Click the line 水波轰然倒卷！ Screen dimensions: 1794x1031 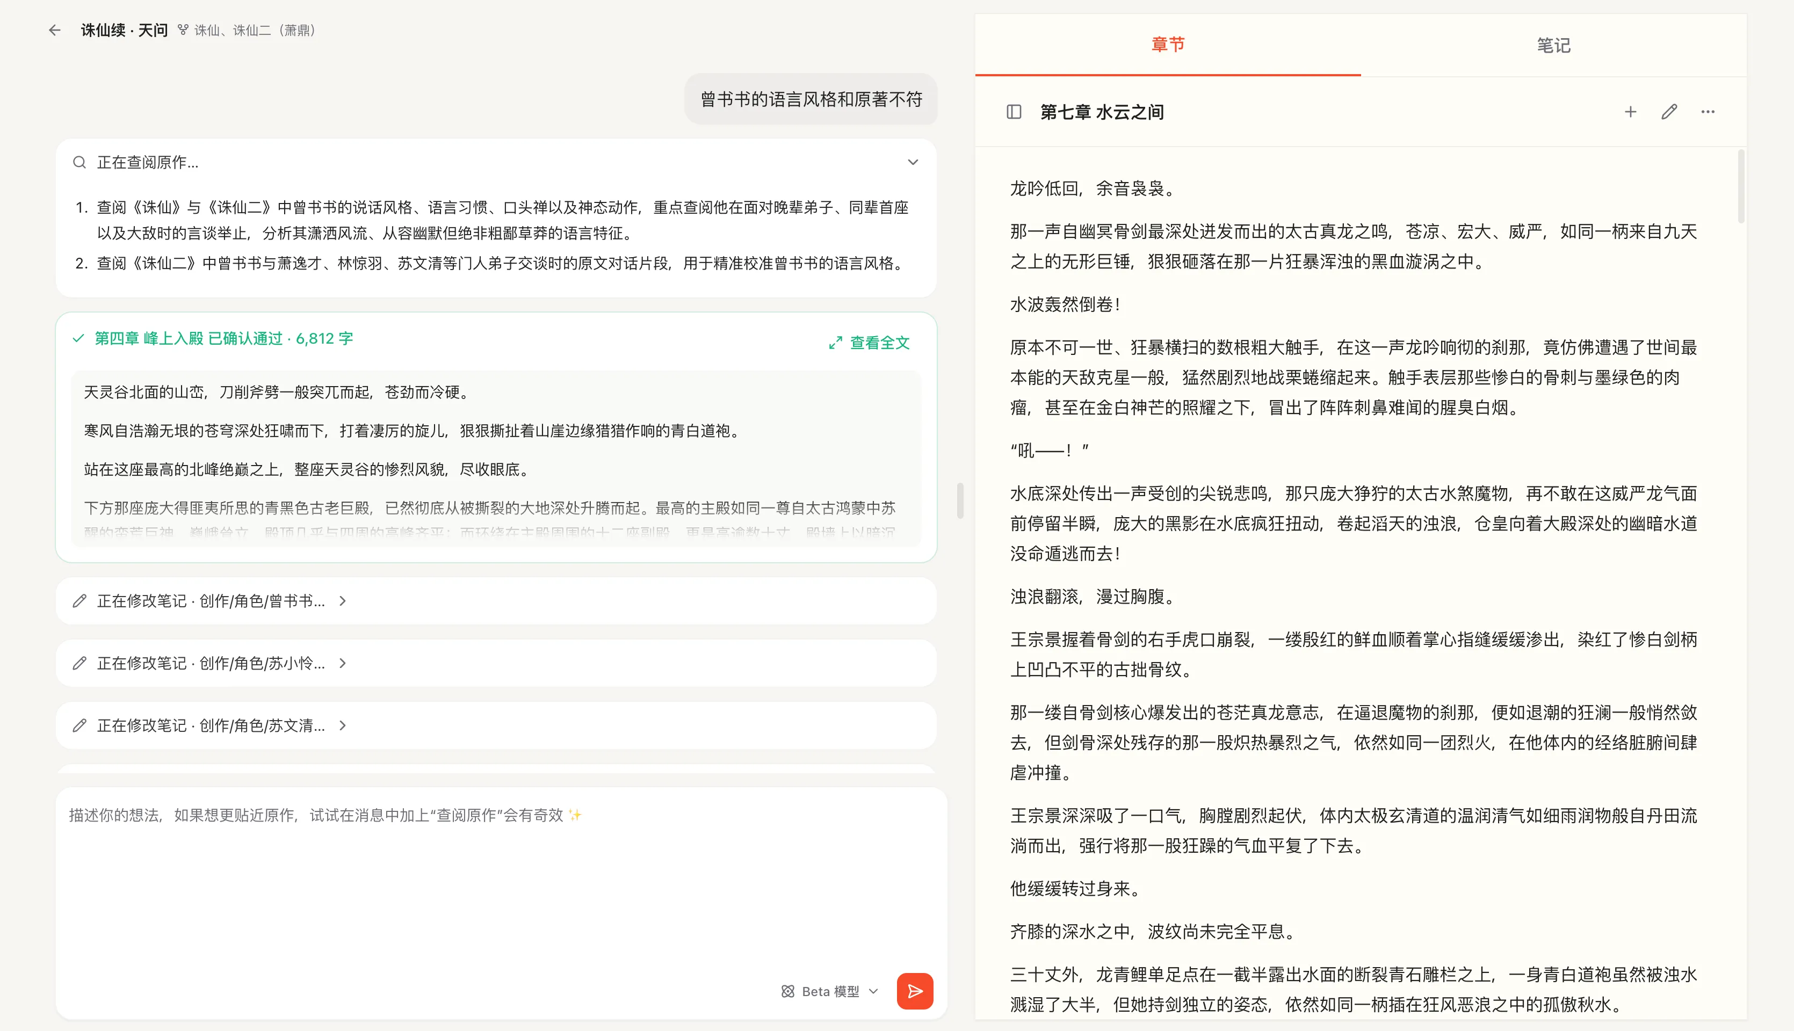[x=1066, y=304]
